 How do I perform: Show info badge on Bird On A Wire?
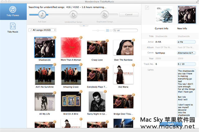(81, 91)
